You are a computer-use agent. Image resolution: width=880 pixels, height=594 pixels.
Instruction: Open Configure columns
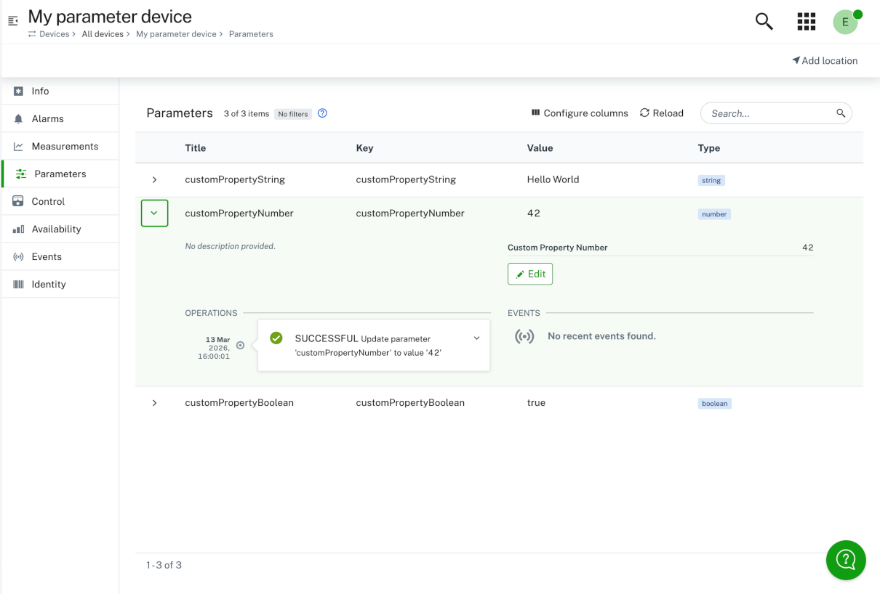click(580, 113)
